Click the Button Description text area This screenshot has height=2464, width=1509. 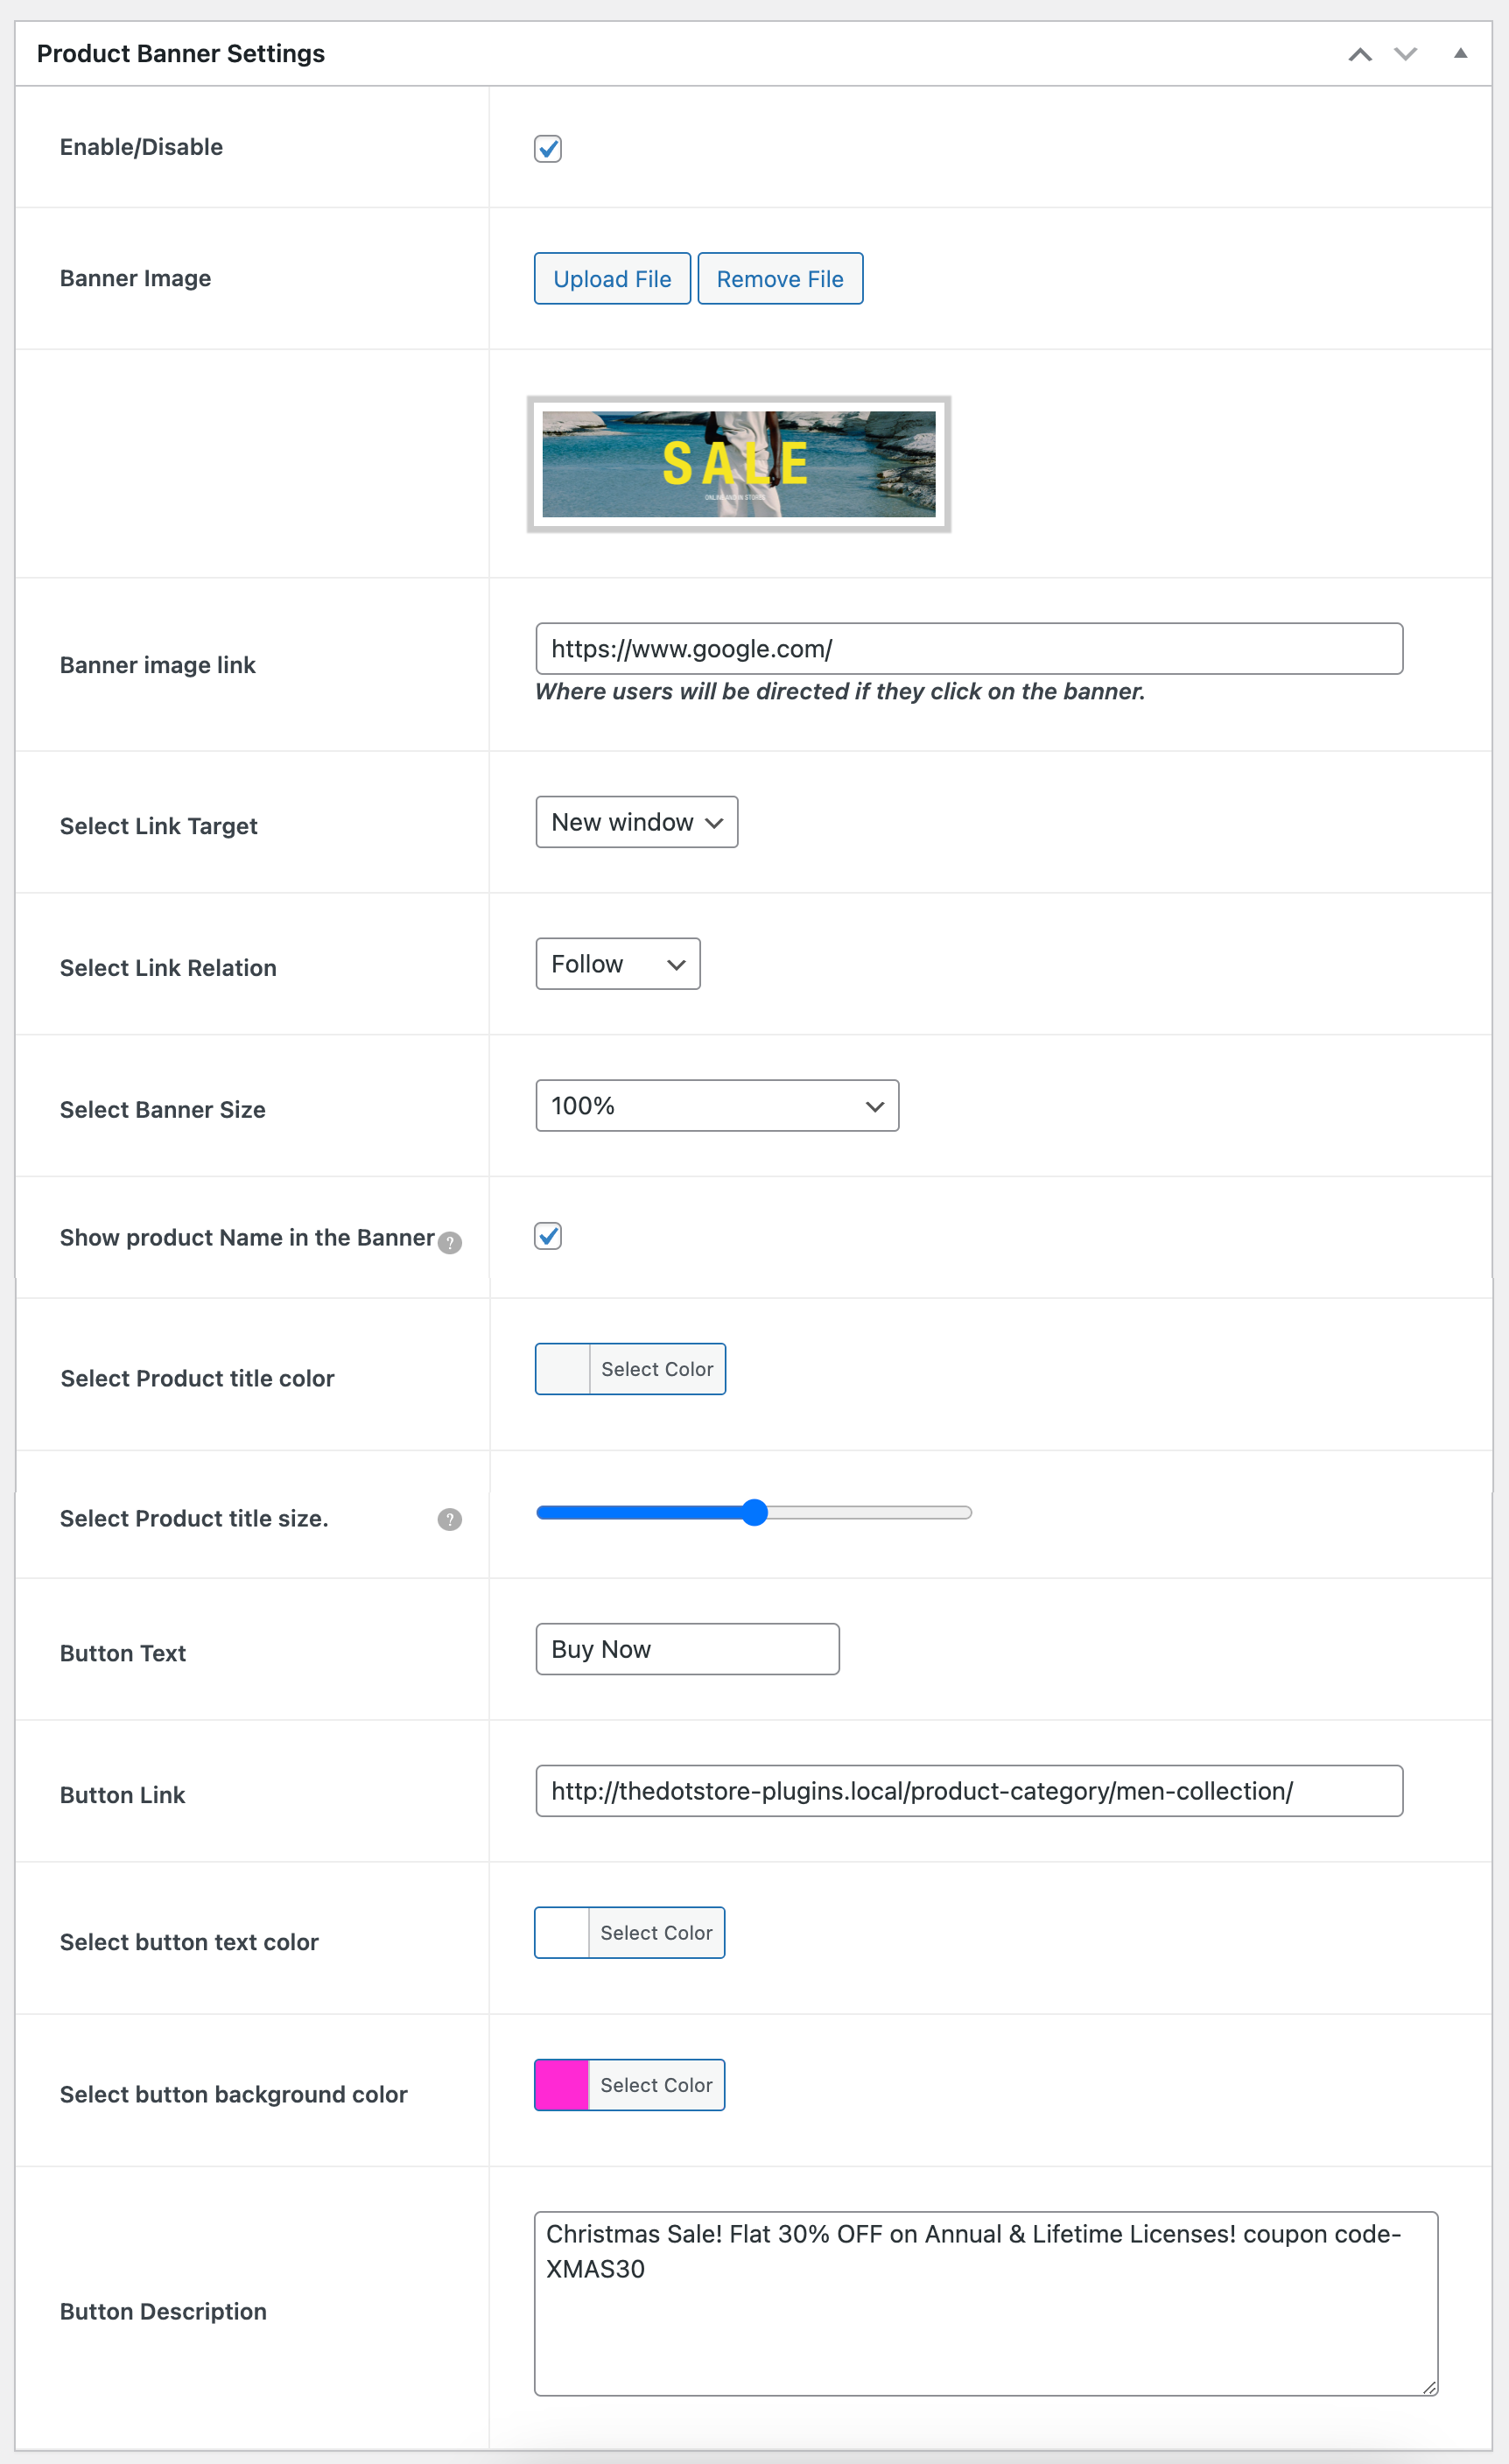tap(985, 2303)
